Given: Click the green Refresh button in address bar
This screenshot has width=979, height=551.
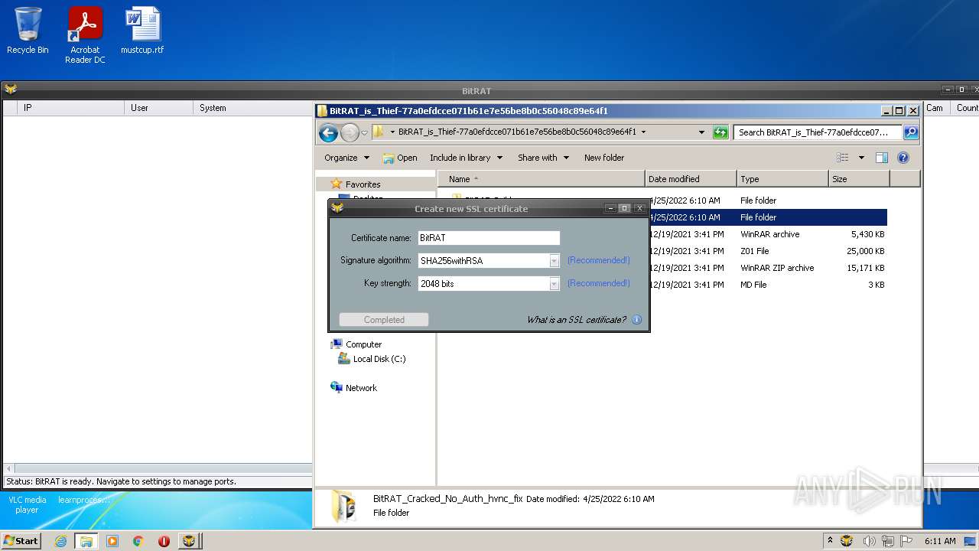Looking at the screenshot, I should coord(720,132).
